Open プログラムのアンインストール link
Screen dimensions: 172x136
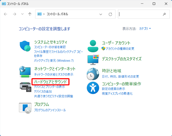[50, 110]
